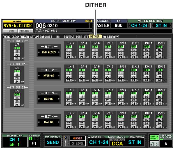Click the SLOT 1 MY8-AE96S card label

[49, 52]
